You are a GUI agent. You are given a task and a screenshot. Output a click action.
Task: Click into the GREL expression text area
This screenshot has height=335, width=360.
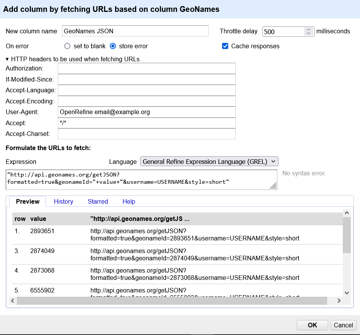142,180
